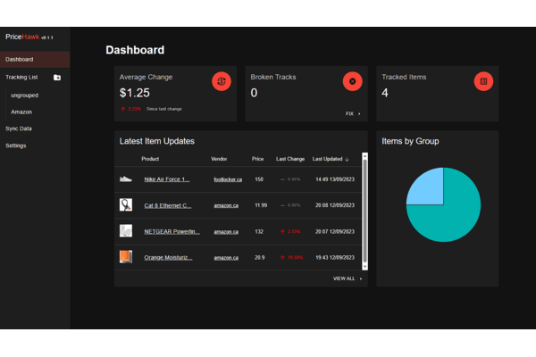Select the Amazon group
This screenshot has height=357, width=536.
pyautogui.click(x=21, y=112)
